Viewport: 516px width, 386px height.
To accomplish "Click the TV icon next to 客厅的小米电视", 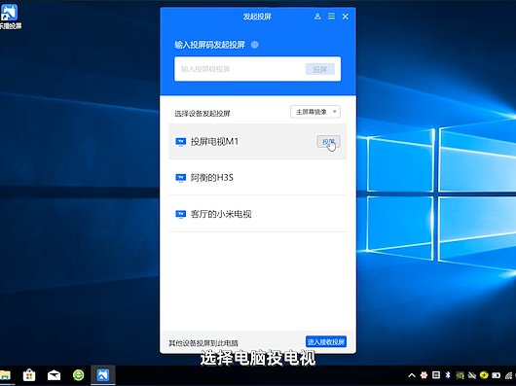I will tap(181, 214).
